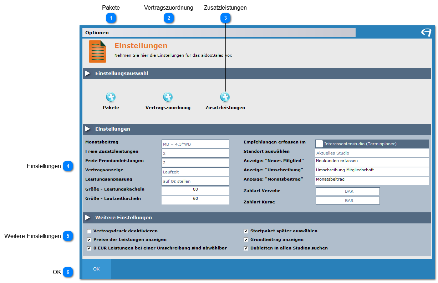Screen dimensions: 438x283
Task: Collapse the Weitere Einstellungen section triangle
Action: click(88, 217)
